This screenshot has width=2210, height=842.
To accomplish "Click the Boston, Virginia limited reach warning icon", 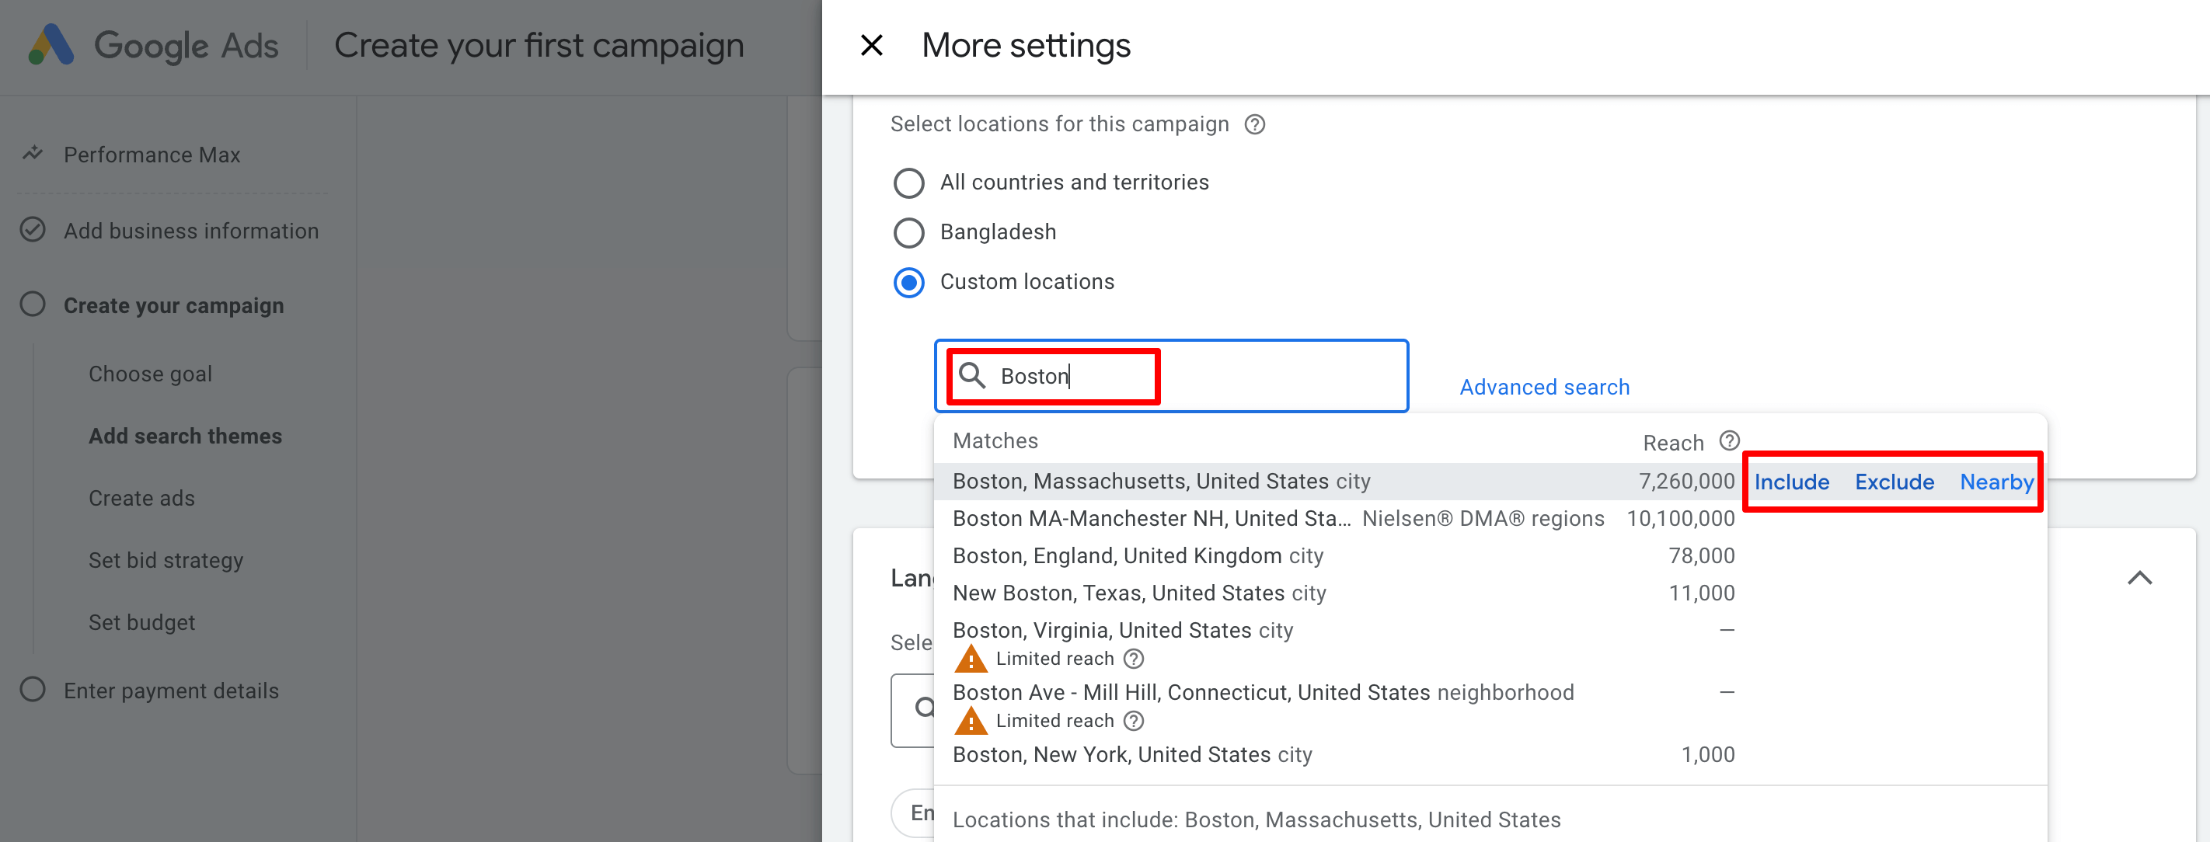I will (x=971, y=659).
